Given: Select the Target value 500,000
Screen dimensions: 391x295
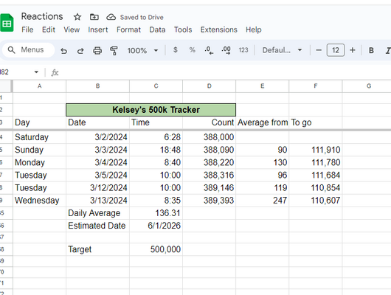Looking at the screenshot, I should tap(156, 249).
